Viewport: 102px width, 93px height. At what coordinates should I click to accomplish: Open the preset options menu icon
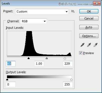pyautogui.click(x=73, y=11)
